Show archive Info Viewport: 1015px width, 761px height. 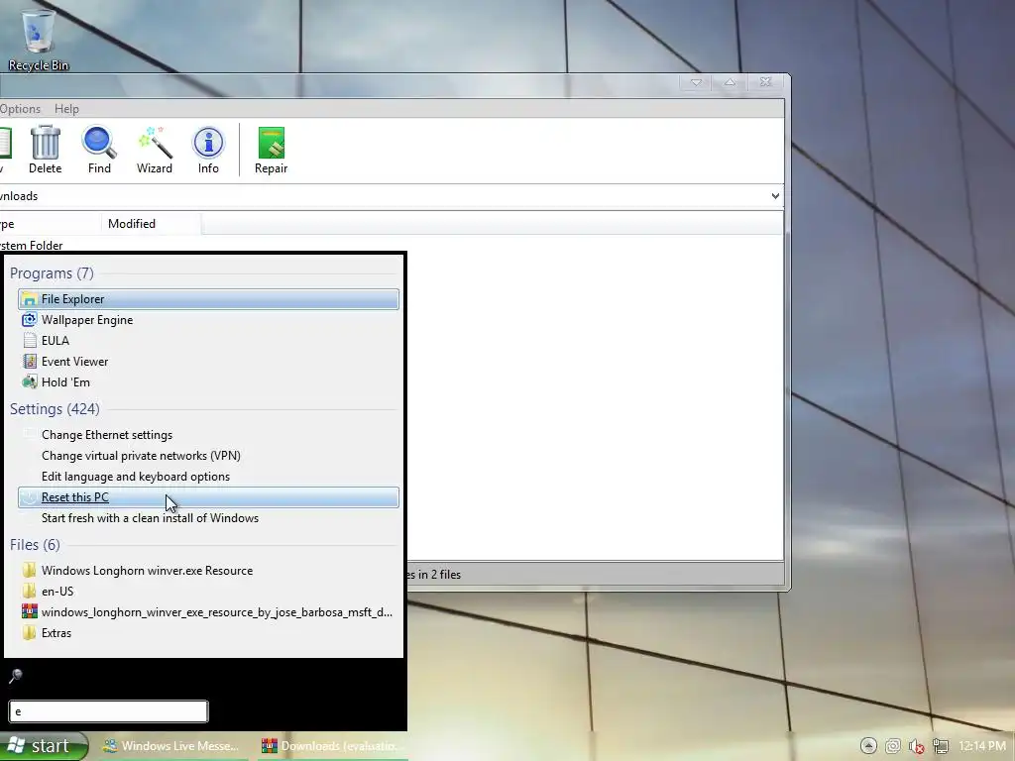pyautogui.click(x=208, y=151)
